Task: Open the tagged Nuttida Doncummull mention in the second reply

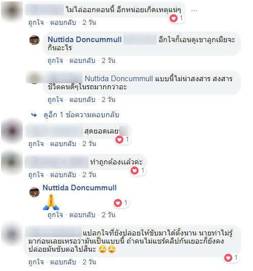Action: tap(119, 79)
